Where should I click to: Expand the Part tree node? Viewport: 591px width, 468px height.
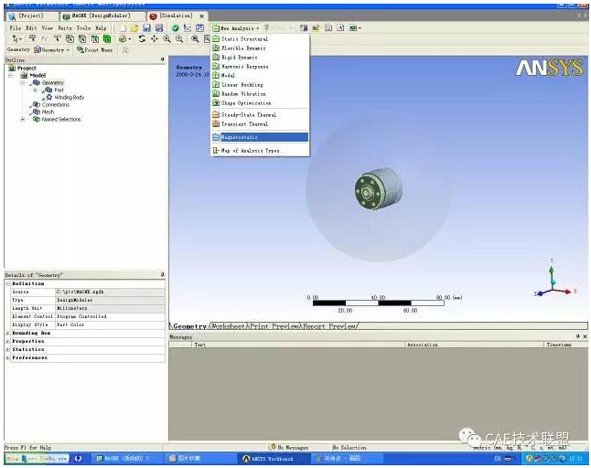pyautogui.click(x=35, y=90)
